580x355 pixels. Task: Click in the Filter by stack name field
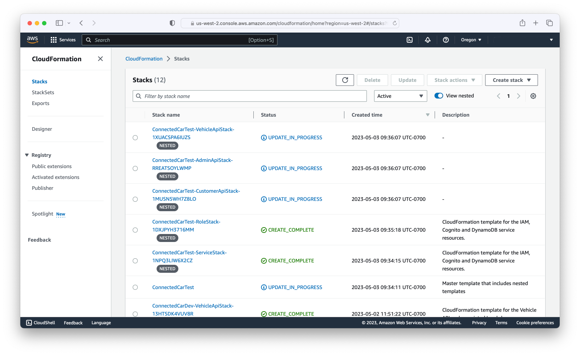250,96
